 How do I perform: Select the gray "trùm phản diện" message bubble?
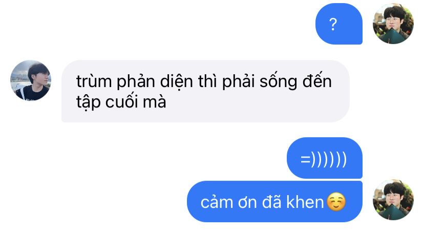click(205, 91)
